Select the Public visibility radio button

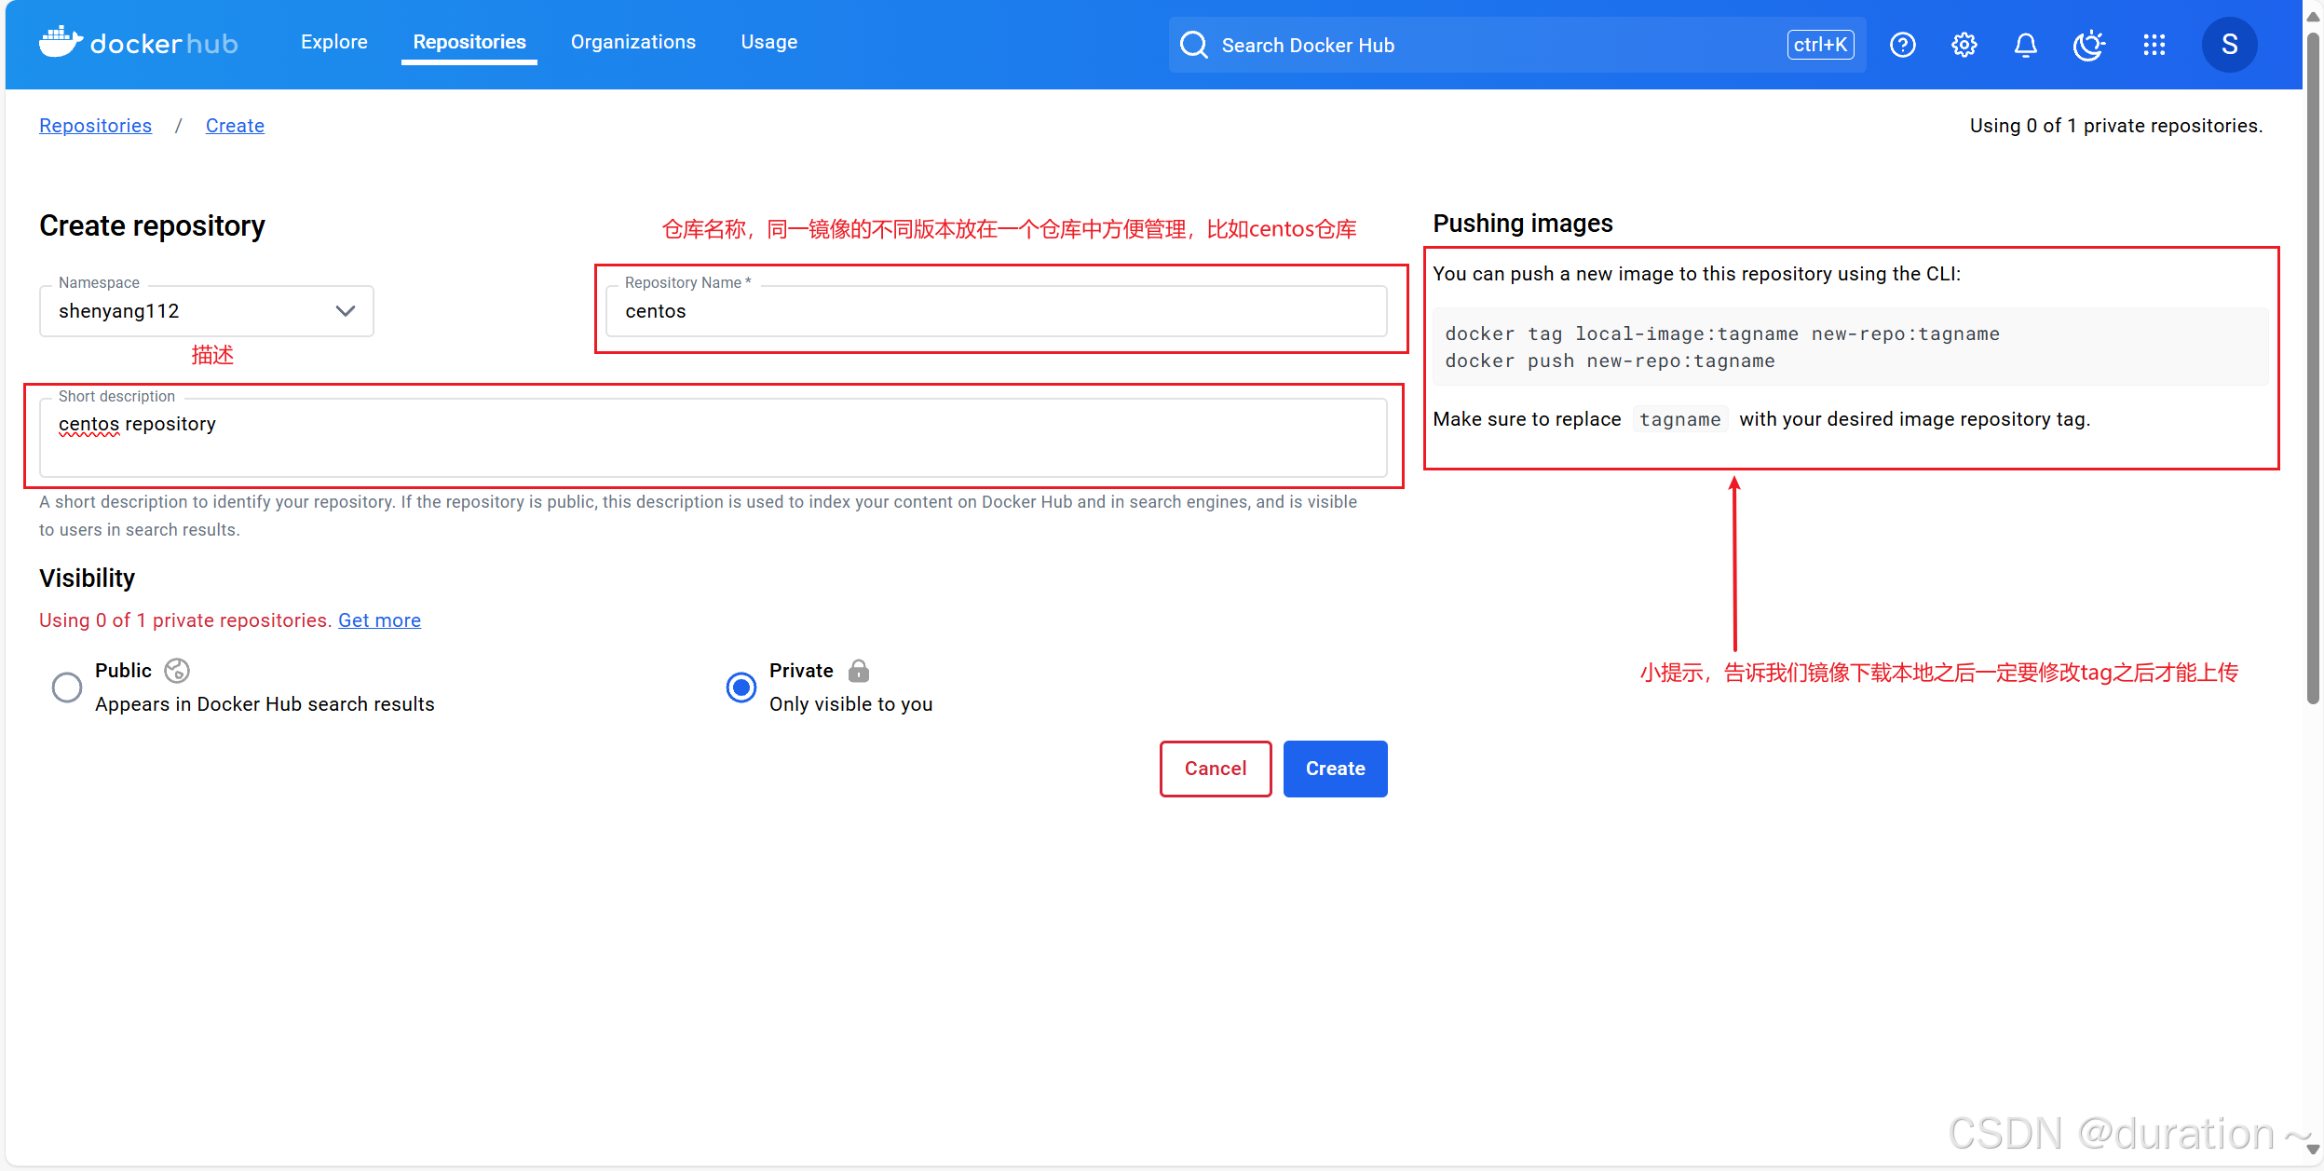[x=67, y=688]
